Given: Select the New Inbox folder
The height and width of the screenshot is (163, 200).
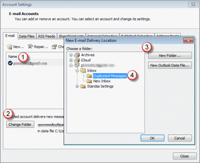Looking at the screenshot, I should [102, 81].
